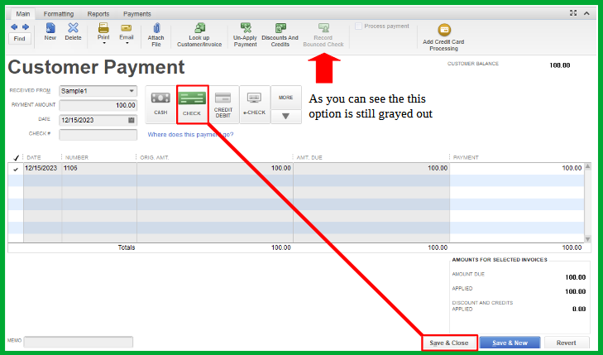This screenshot has width=603, height=355.
Task: Click the Payment Amount field
Action: (x=98, y=105)
